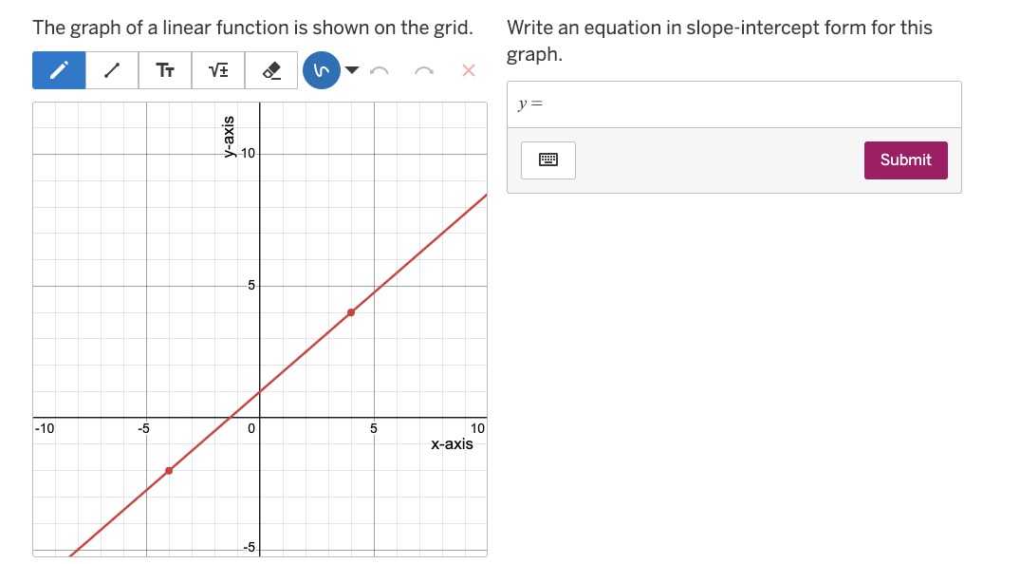
Task: Select the pencil drawing tool
Action: click(59, 70)
